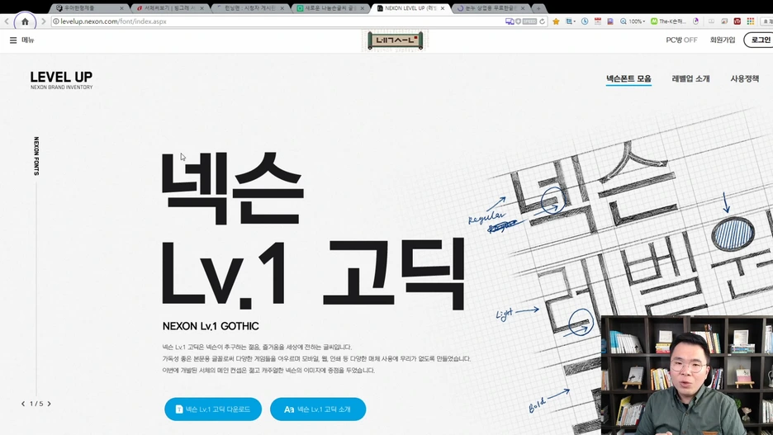Bookmark this page with the star icon
The height and width of the screenshot is (435, 773).
point(556,21)
